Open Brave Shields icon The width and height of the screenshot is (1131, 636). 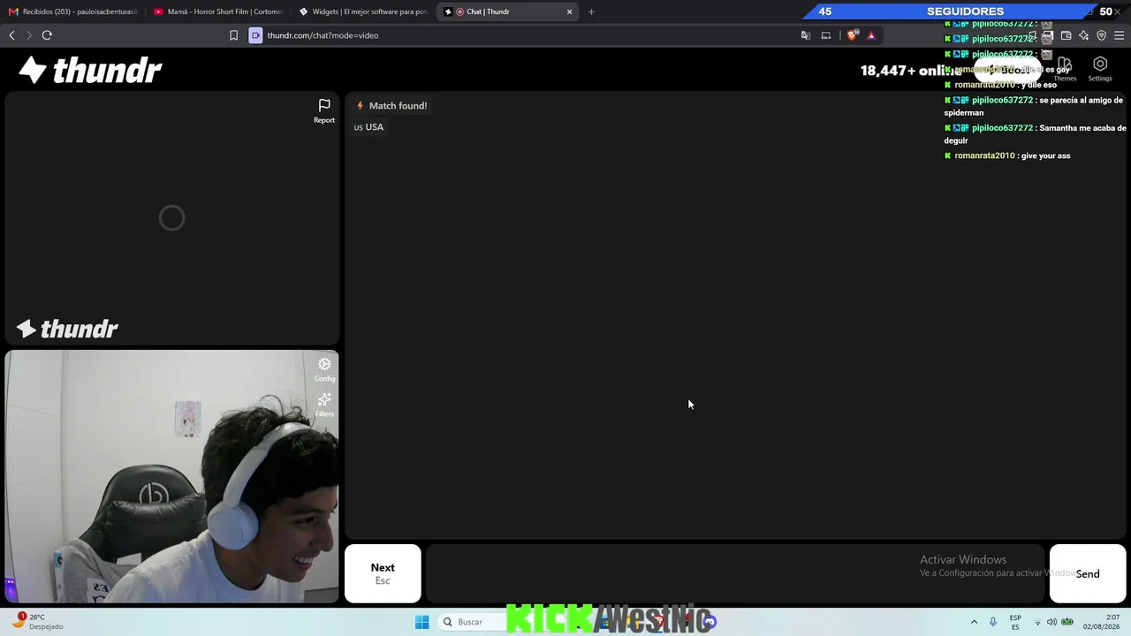tap(852, 35)
